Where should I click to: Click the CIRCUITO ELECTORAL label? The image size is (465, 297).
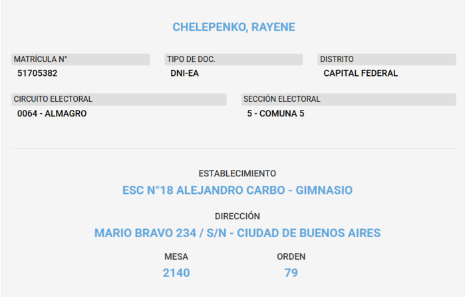click(53, 99)
